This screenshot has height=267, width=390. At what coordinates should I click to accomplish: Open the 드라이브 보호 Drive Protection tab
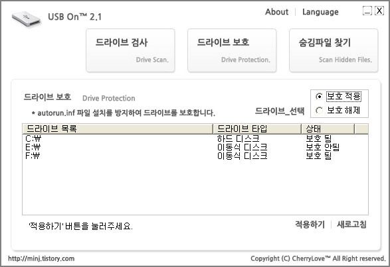point(232,50)
